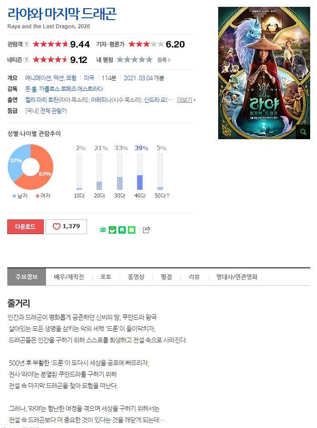Open the 포토 tab
The width and height of the screenshot is (317, 428).
pos(106,277)
